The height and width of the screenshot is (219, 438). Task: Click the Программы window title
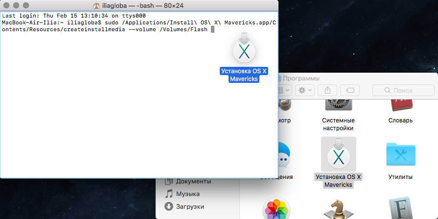pos(301,79)
